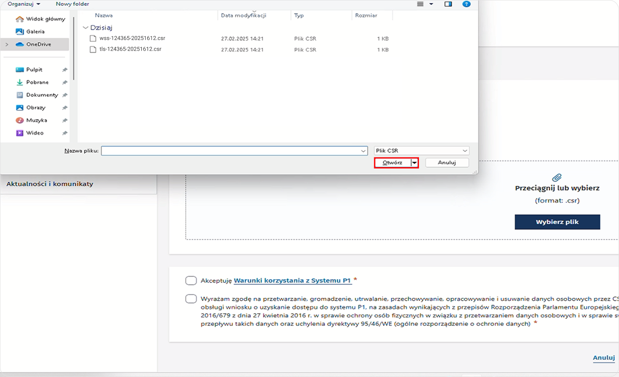619x377 pixels.
Task: Open the Warunki korzystania z Systemu P1 link
Action: [292, 280]
